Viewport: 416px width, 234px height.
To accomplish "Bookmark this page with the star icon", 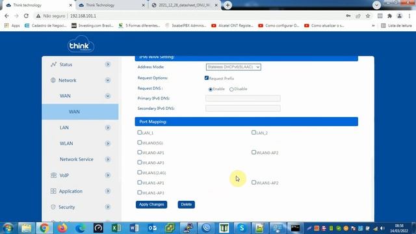I will (368, 16).
